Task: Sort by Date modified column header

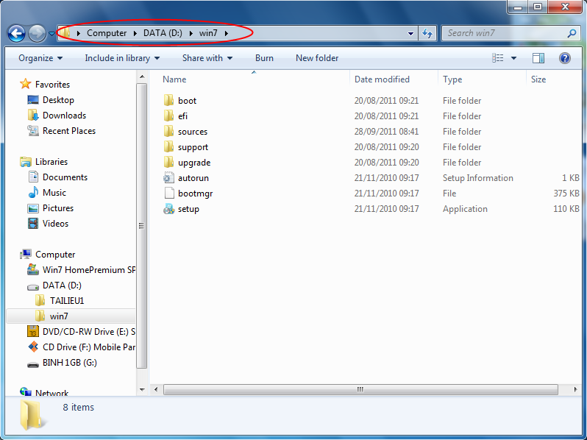Action: [382, 79]
